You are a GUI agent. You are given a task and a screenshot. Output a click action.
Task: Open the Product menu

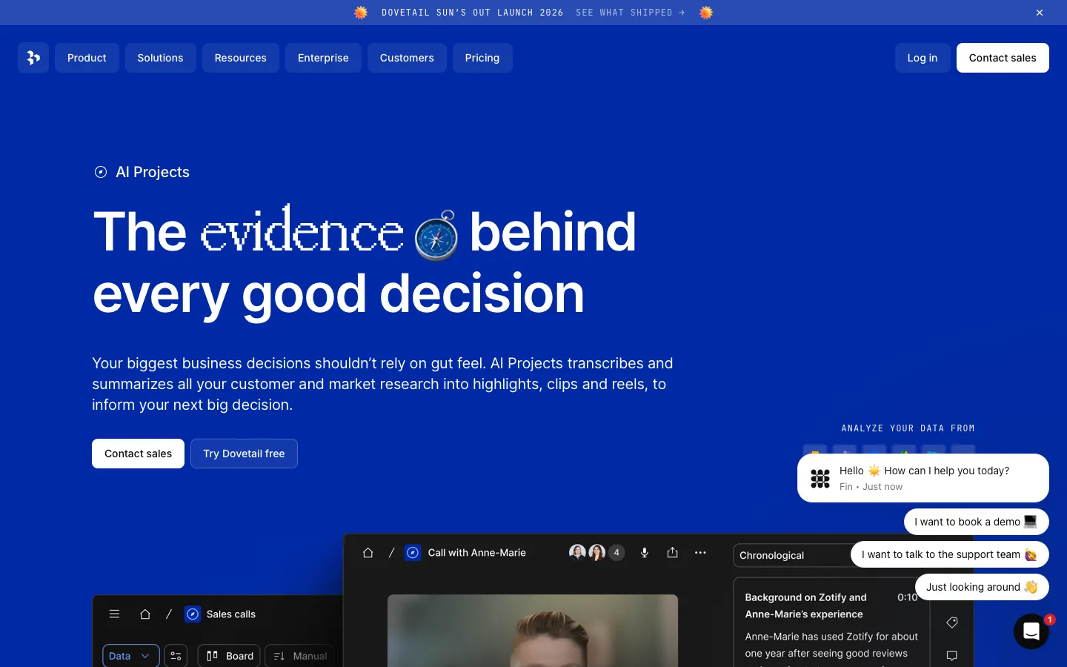pos(87,58)
